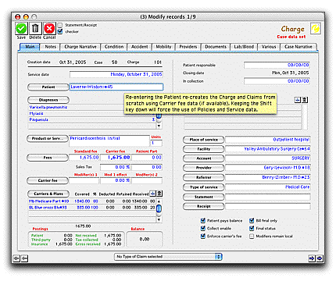Screen dimensions: 336x281
Task: Click the Account button
Action: pos(203,158)
